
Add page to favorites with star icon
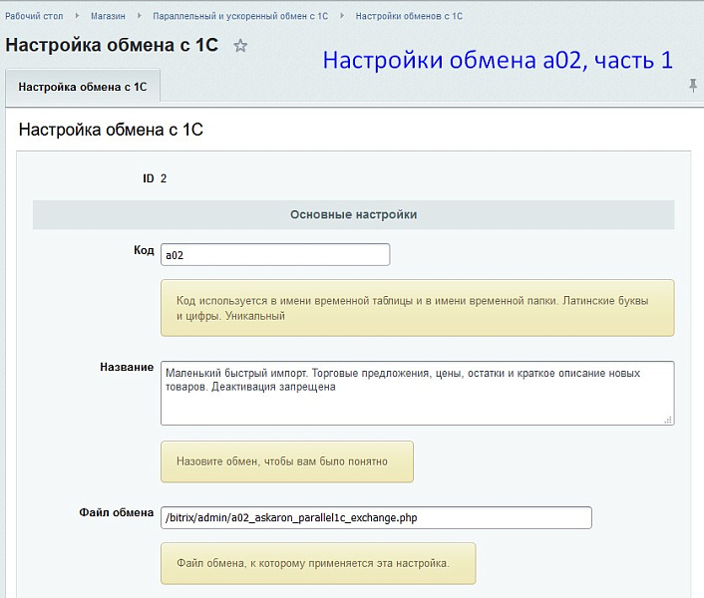240,46
